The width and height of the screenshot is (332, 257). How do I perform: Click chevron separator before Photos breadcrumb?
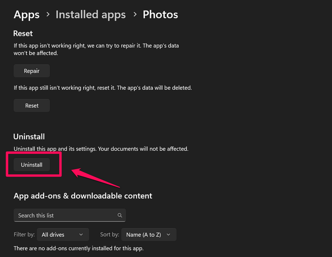pyautogui.click(x=135, y=15)
